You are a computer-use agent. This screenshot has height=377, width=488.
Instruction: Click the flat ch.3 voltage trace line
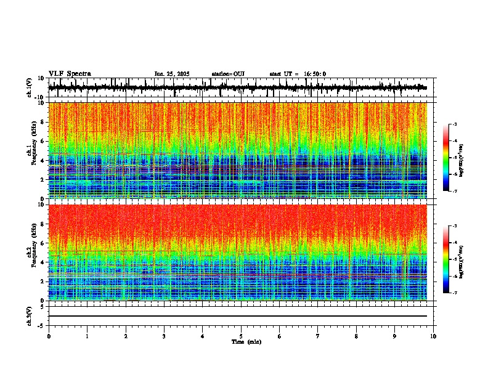[238, 316]
